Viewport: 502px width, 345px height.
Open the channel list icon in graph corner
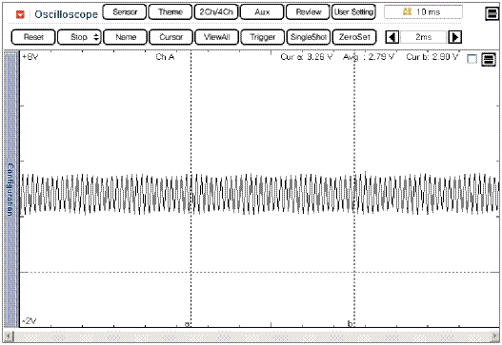click(x=489, y=59)
